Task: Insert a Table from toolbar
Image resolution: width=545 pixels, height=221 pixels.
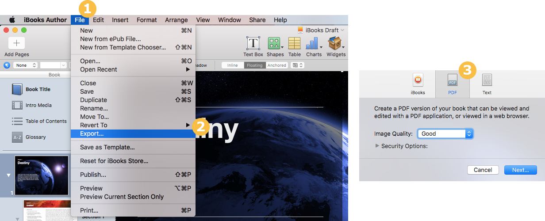Action: (294, 43)
